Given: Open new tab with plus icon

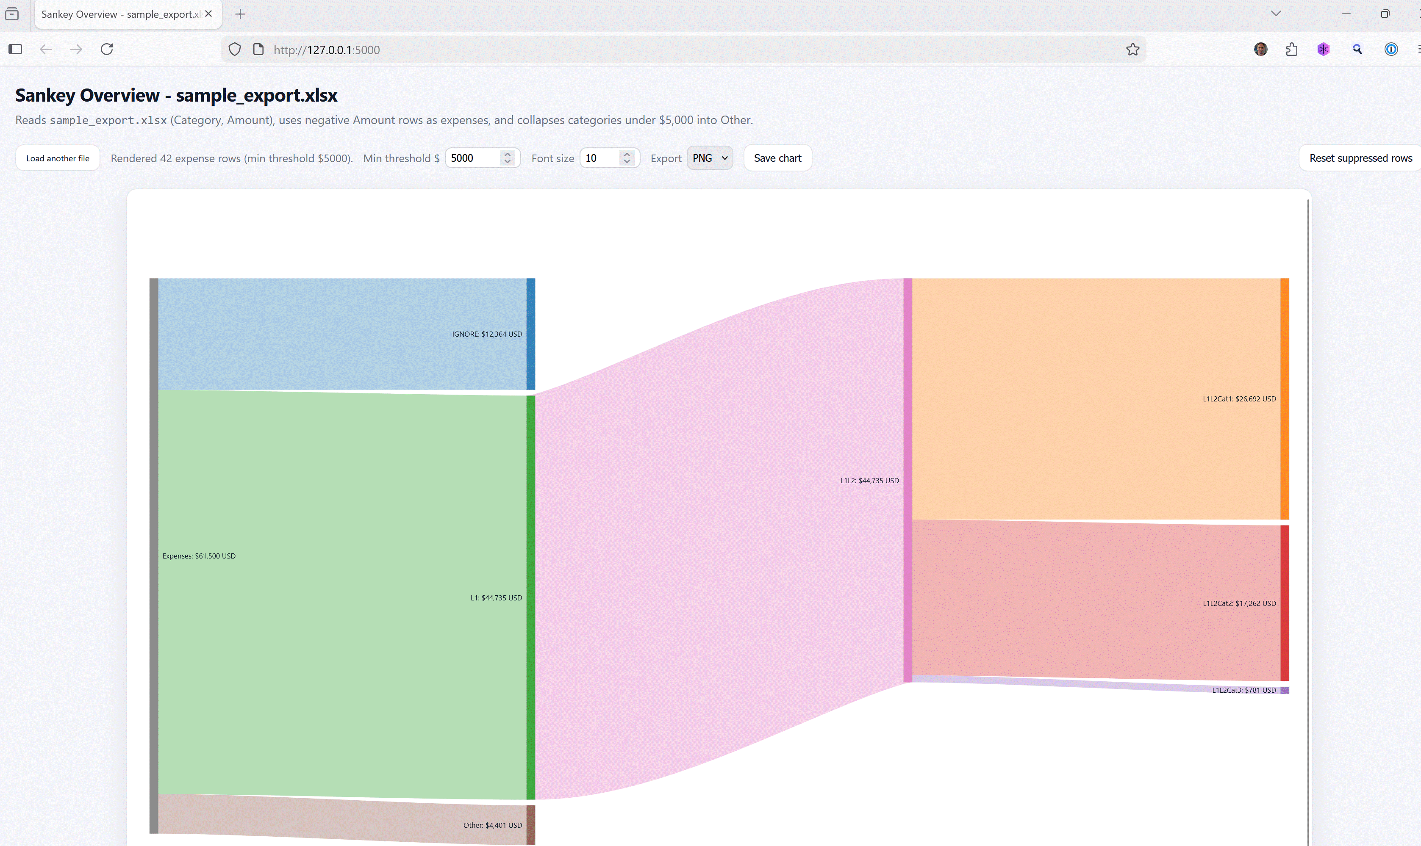Looking at the screenshot, I should 240,14.
